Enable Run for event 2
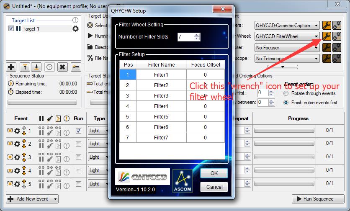The width and height of the screenshot is (350, 211). (78, 144)
